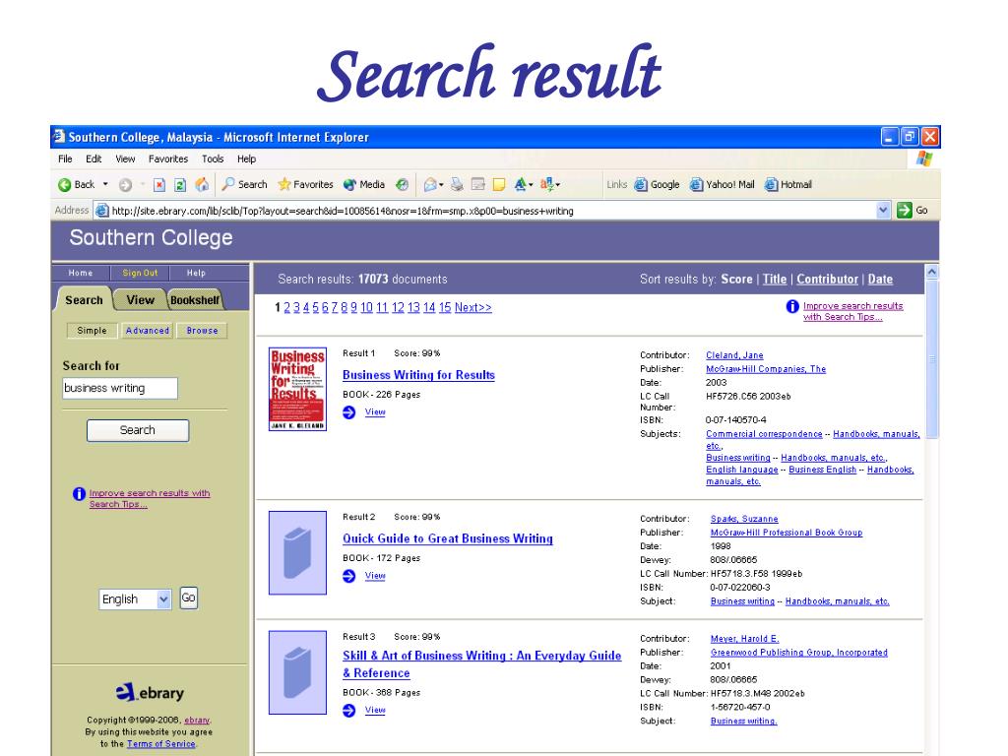
Task: Click contributor link Meyer, Harold E.
Action: point(744,638)
